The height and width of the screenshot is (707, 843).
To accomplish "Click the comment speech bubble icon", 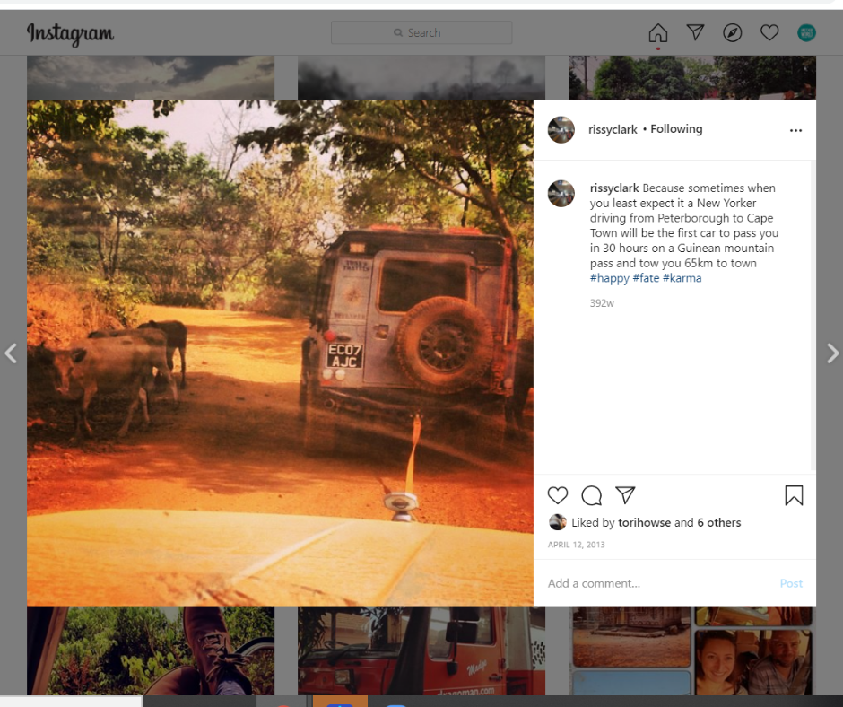I will [x=591, y=495].
